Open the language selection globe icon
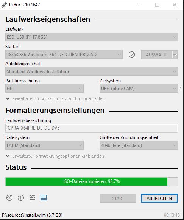The height and width of the screenshot is (220, 184). click(9, 198)
